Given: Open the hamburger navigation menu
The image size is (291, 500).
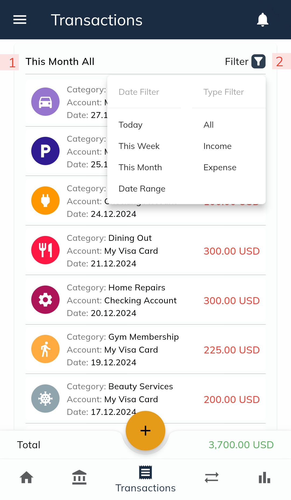Looking at the screenshot, I should [20, 20].
